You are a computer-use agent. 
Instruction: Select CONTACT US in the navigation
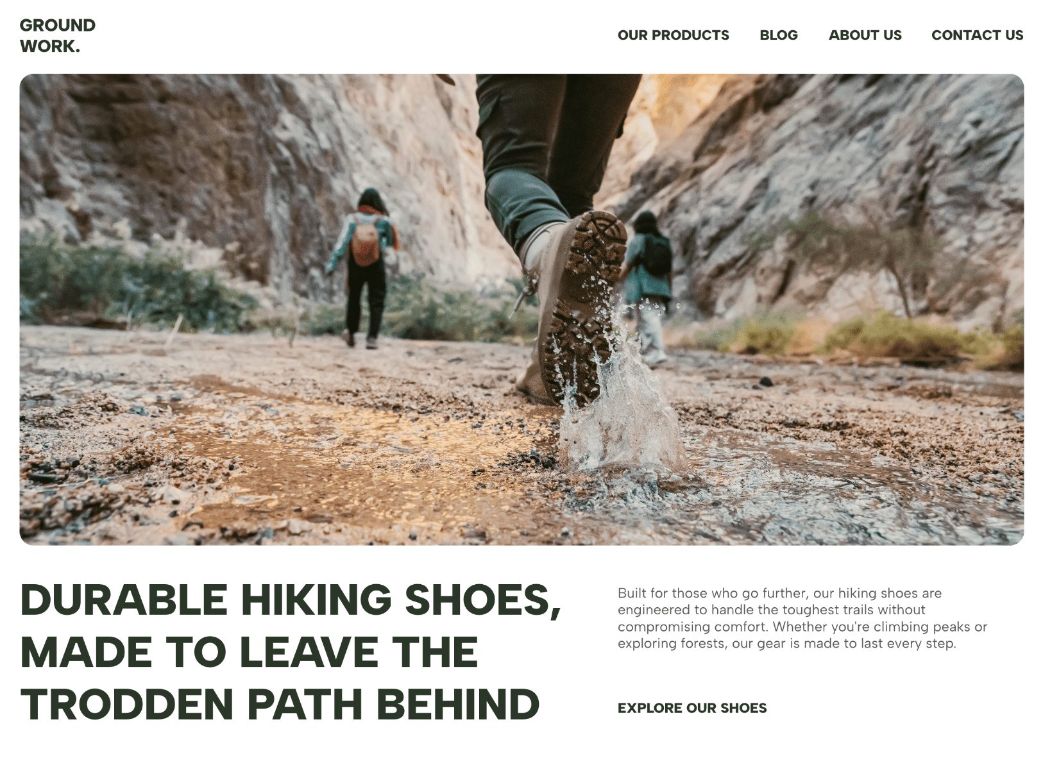[x=977, y=35]
